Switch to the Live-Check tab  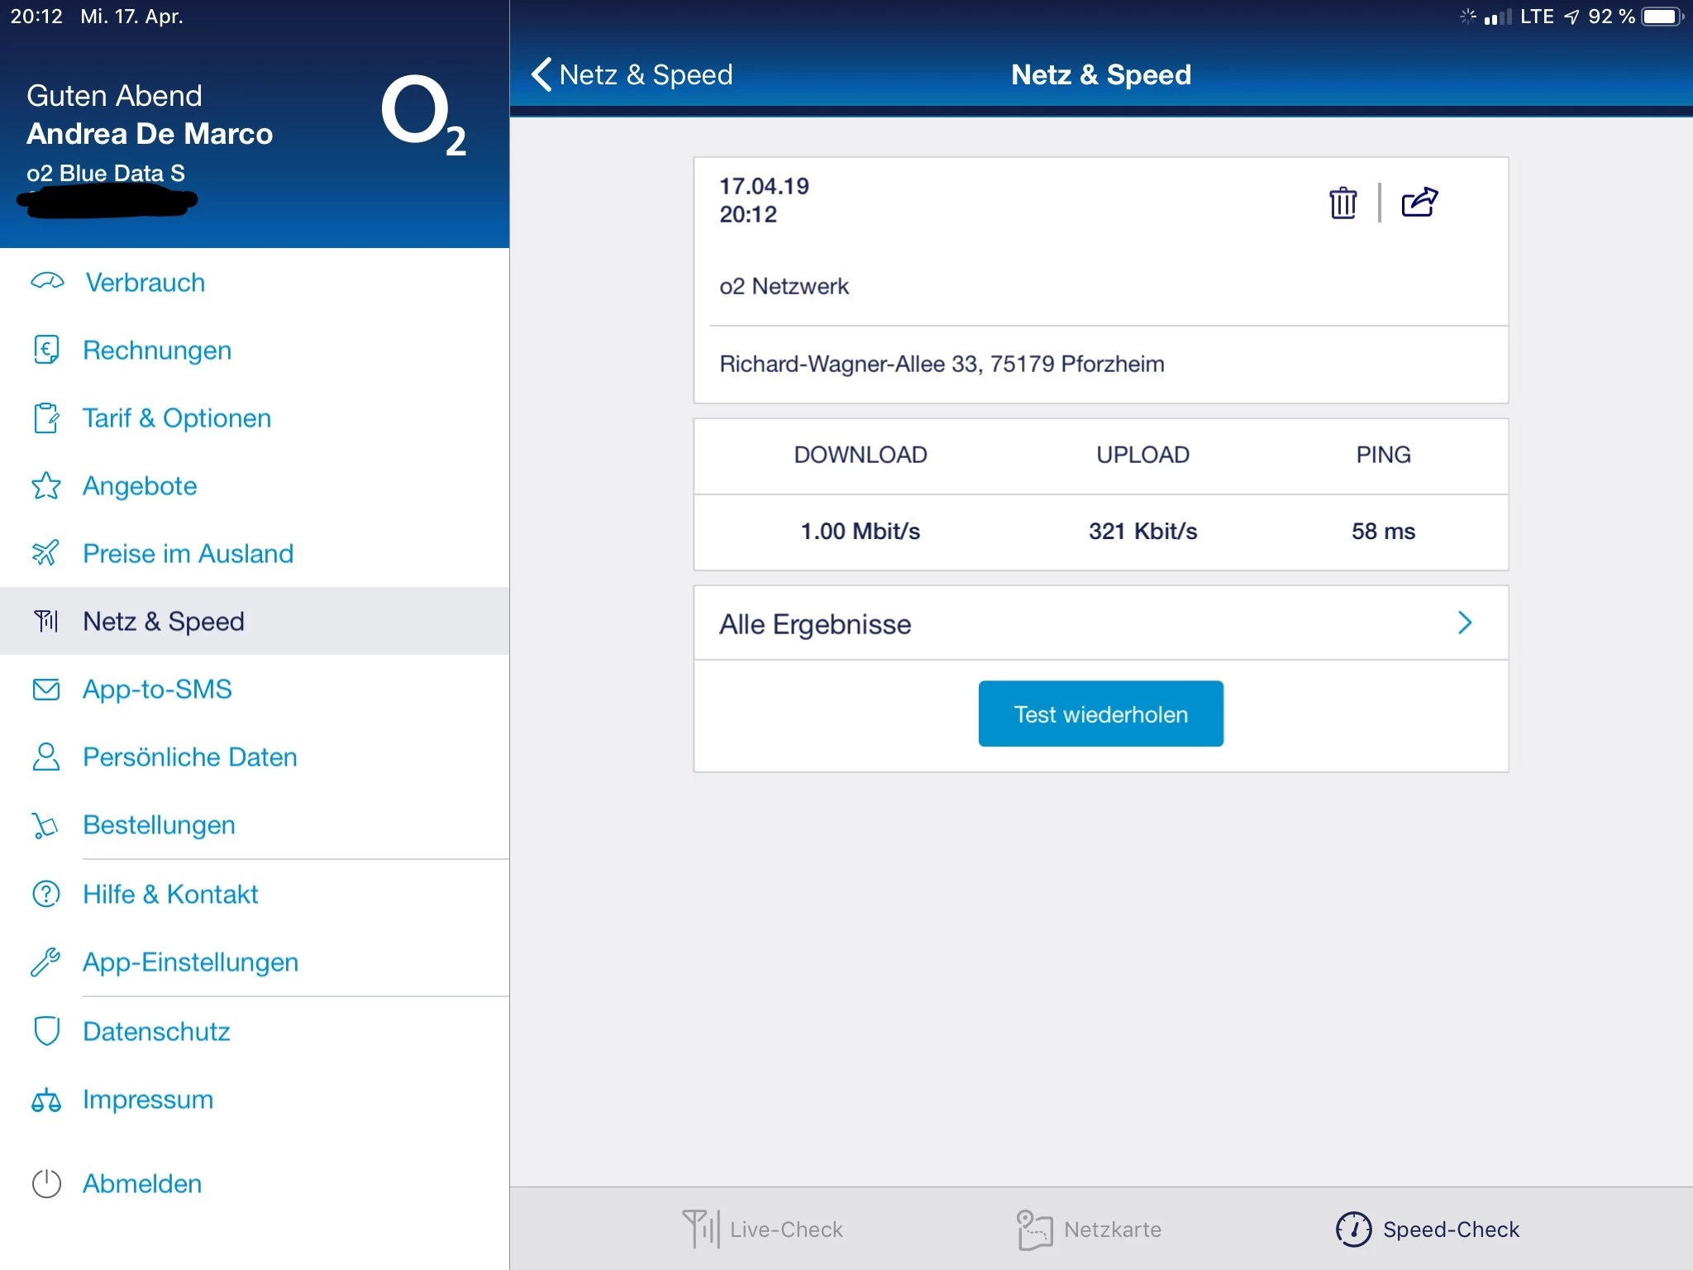762,1229
